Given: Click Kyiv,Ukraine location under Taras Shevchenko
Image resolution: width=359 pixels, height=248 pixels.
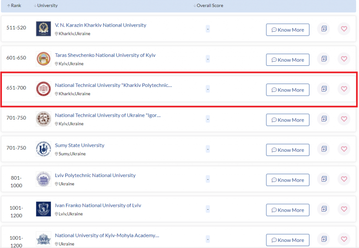Looking at the screenshot, I should click(x=71, y=64).
